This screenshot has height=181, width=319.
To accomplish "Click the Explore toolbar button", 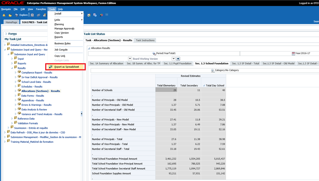I will click(x=21, y=15).
